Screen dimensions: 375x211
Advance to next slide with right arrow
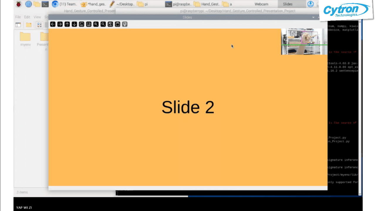pos(60,24)
